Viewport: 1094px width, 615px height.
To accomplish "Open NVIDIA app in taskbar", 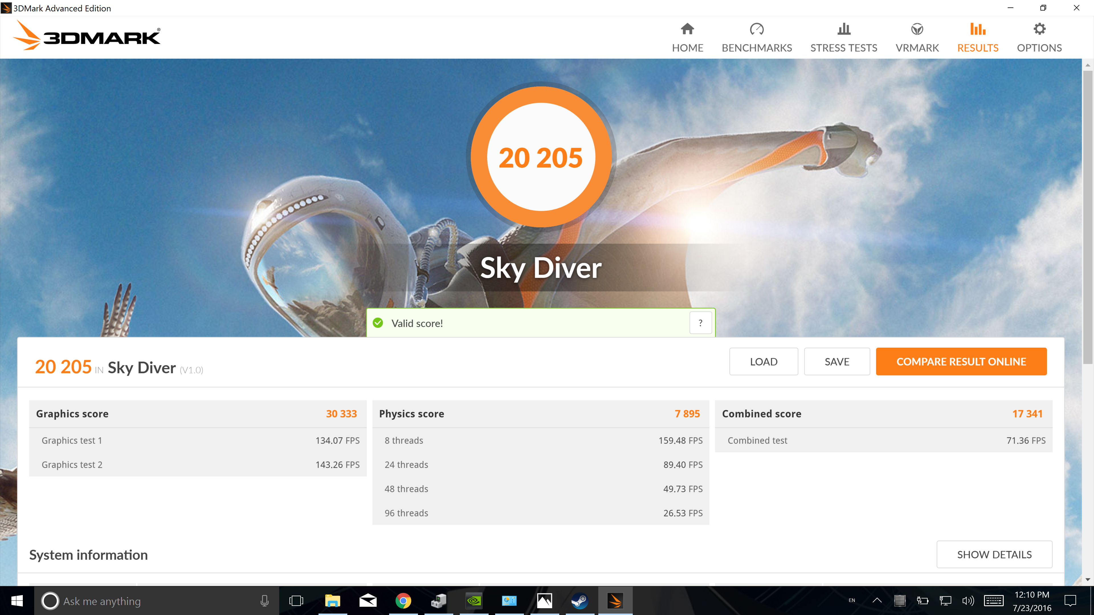I will (473, 601).
